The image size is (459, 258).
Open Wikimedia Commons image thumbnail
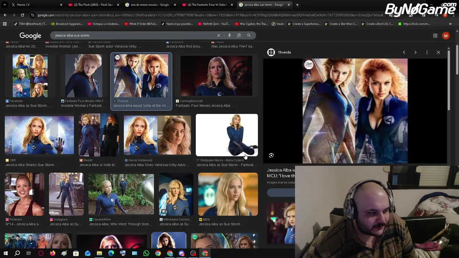(176, 194)
